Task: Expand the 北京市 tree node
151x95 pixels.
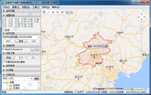Action: coord(8,85)
